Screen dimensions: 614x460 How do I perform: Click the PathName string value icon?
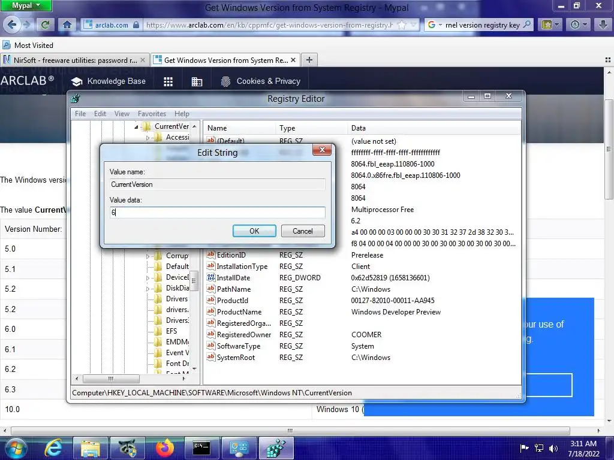tap(211, 289)
